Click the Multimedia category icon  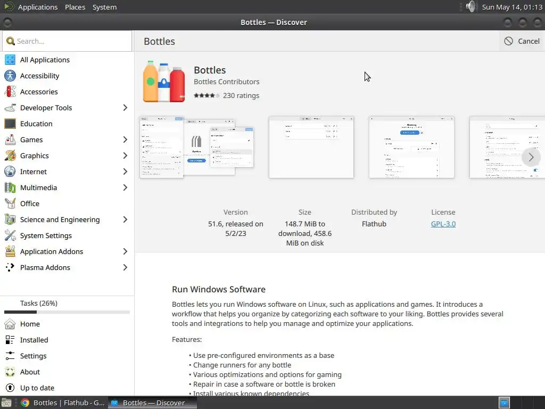[x=10, y=188]
